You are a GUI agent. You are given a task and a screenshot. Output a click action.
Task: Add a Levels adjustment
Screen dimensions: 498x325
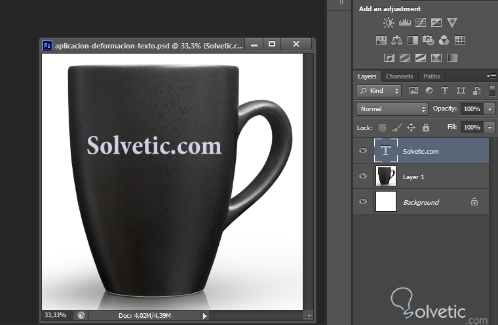point(405,22)
